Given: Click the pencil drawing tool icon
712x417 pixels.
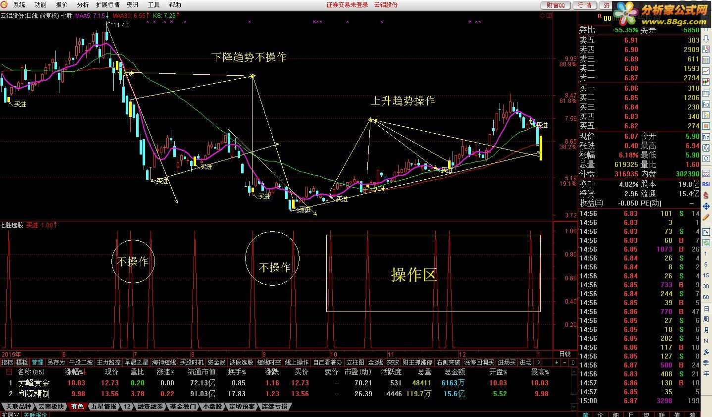Looking at the screenshot, I should pos(706,216).
